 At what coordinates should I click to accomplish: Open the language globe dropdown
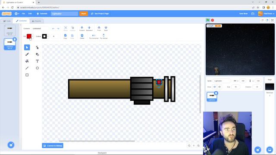coord(17,13)
